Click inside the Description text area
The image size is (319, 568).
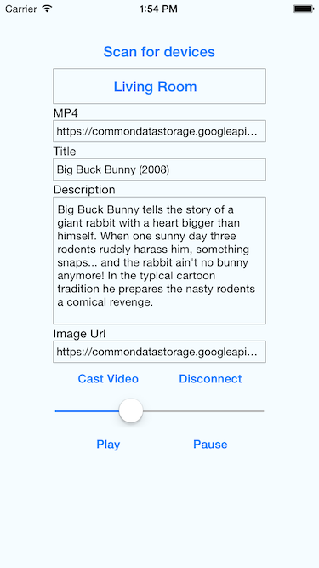[x=160, y=261]
